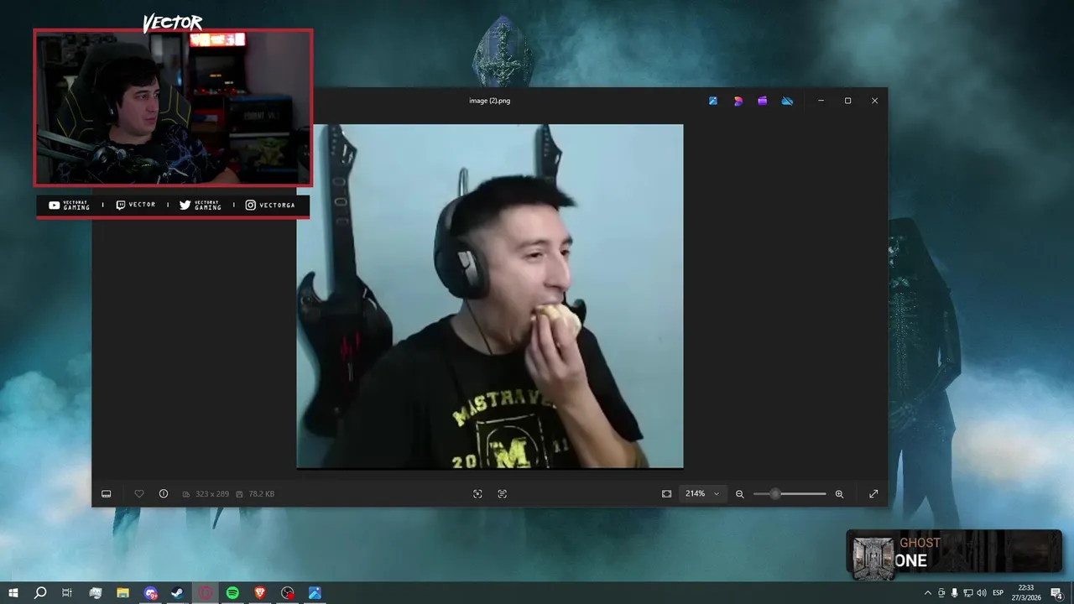Maximize the Photos window
Viewport: 1074px width, 604px height.
point(847,101)
